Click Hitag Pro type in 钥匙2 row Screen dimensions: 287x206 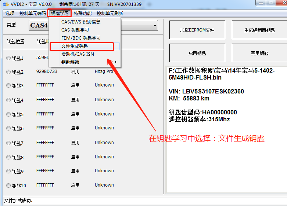pyautogui.click(x=104, y=71)
